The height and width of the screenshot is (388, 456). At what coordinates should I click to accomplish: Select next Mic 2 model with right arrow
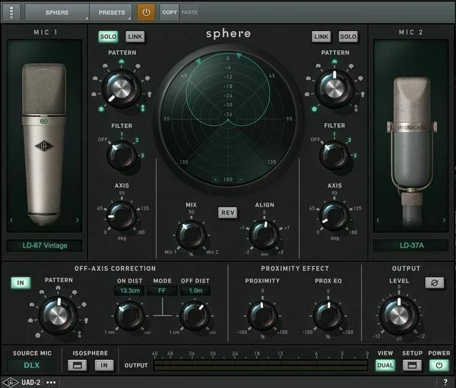pyautogui.click(x=444, y=220)
